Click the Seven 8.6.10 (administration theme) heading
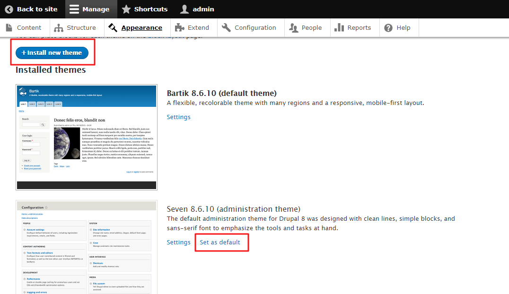509x294 pixels. 233,209
